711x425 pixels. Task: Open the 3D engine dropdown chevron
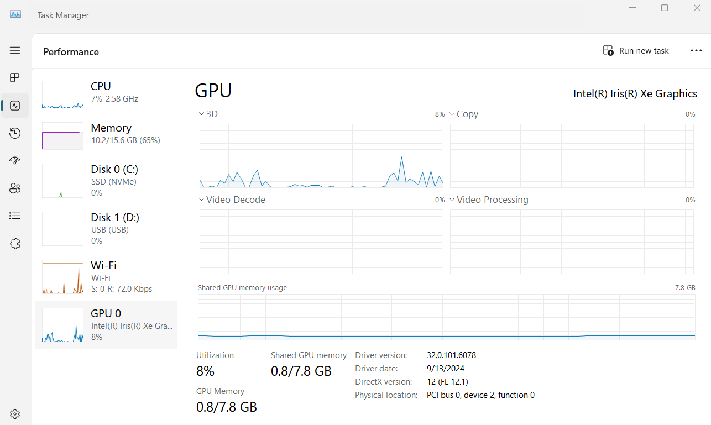pos(201,114)
